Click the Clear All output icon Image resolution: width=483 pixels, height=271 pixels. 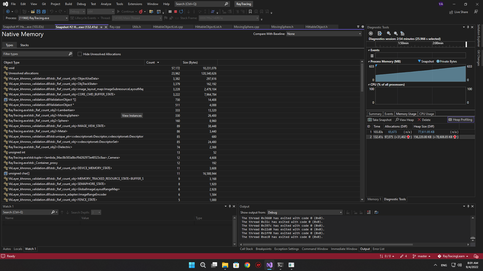(x=369, y=212)
